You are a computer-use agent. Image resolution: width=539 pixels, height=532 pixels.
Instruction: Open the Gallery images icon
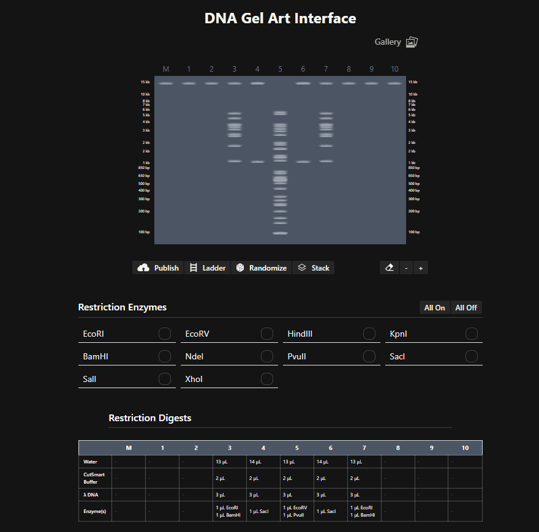pos(412,42)
